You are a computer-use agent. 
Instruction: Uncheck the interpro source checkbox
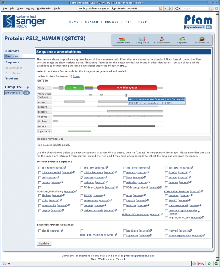(x=82, y=178)
